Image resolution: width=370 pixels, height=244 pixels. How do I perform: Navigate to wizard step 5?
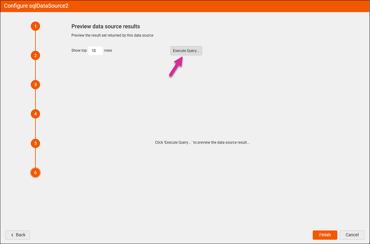(x=35, y=143)
